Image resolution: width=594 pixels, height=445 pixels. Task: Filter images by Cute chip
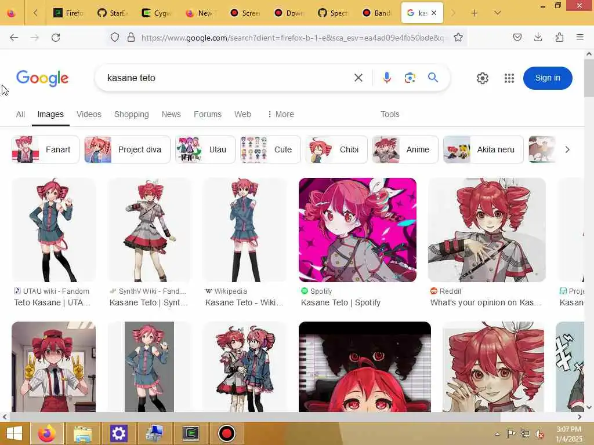(270, 149)
